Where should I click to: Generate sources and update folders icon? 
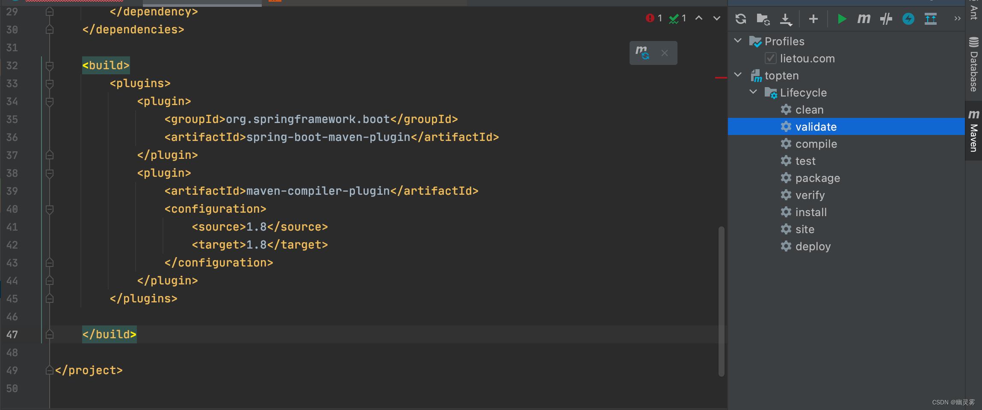click(x=763, y=19)
